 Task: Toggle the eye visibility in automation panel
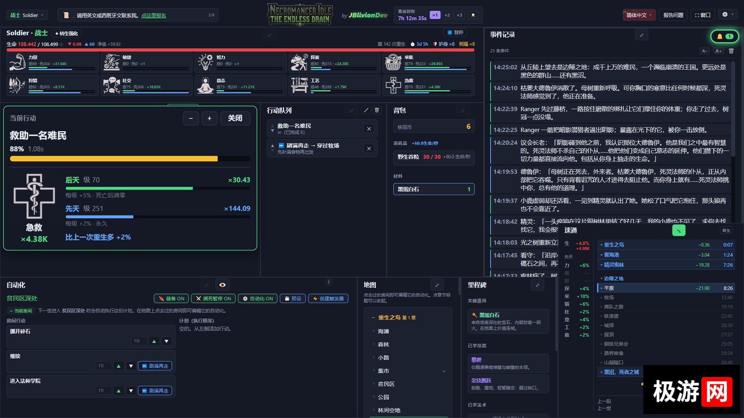(x=222, y=285)
